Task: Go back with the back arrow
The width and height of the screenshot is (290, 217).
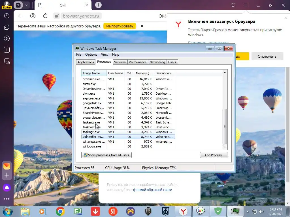Action: (20, 16)
